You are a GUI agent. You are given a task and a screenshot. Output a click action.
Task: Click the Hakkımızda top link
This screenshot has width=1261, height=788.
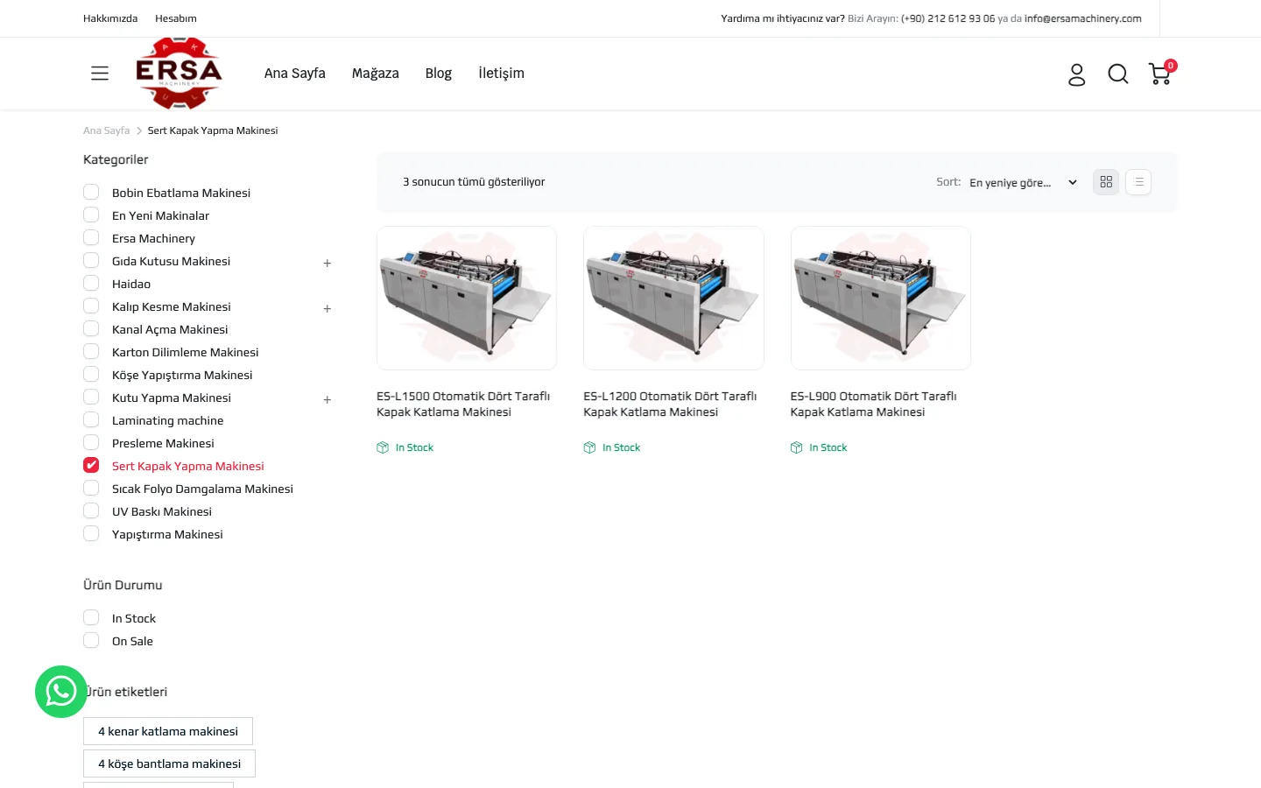(110, 18)
